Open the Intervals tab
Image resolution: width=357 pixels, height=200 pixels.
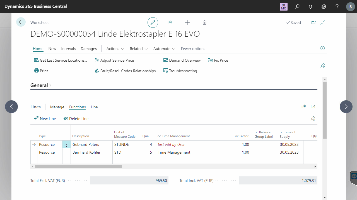coord(68,49)
